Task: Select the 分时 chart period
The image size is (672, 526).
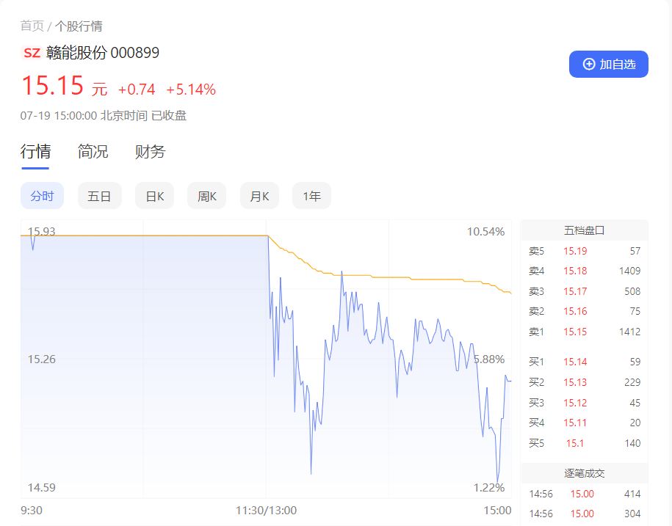Action: pos(42,196)
